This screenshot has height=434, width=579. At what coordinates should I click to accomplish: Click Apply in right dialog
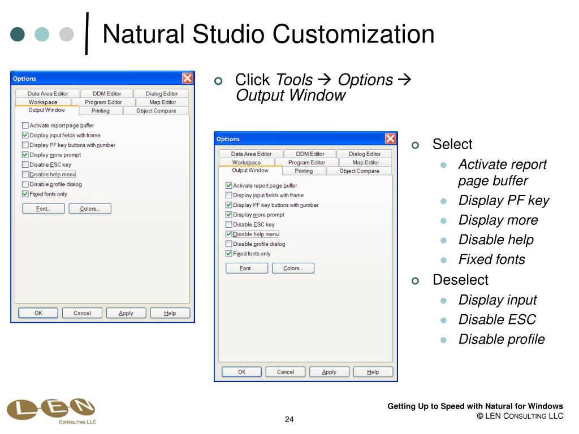tap(329, 372)
